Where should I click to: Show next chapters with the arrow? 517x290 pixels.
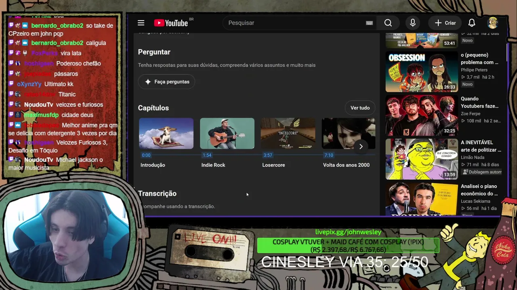point(361,147)
